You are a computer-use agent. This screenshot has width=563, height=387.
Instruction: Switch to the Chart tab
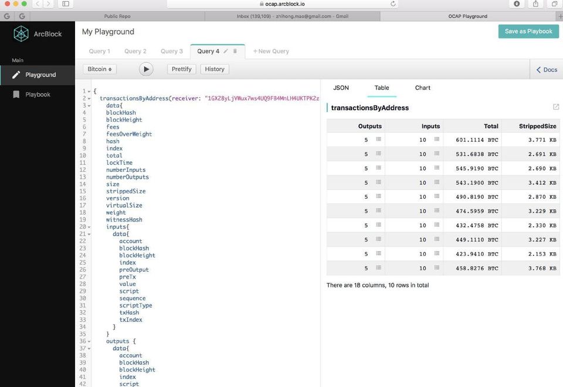coord(422,88)
